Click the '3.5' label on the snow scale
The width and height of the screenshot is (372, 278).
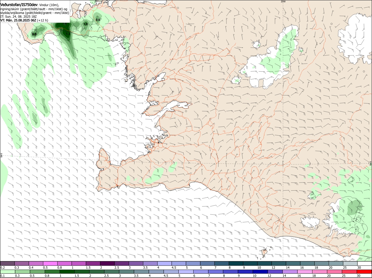coord(146,267)
